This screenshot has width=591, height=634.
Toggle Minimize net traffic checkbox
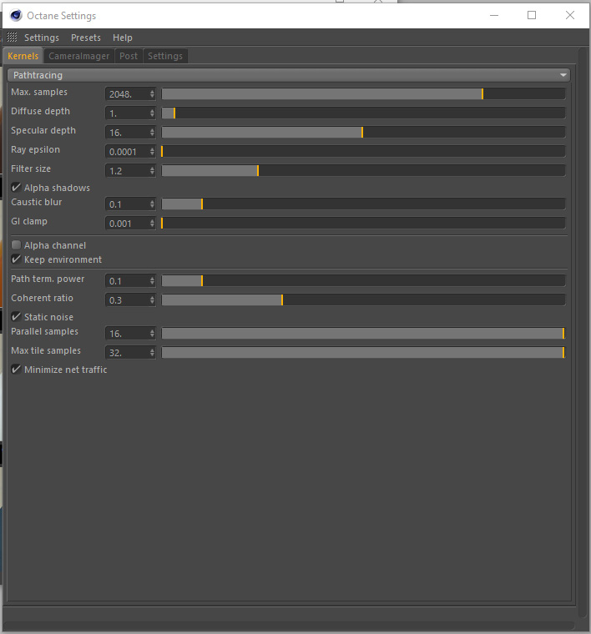(x=16, y=370)
